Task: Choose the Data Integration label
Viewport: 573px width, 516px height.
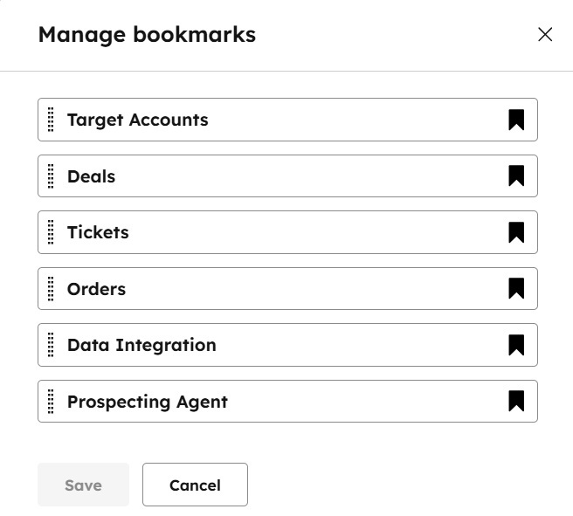Action: pos(142,345)
